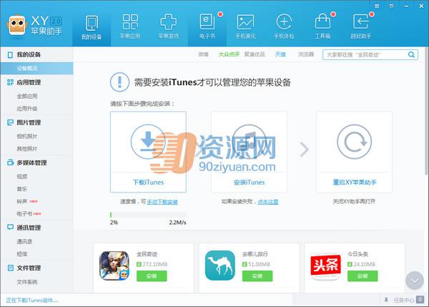Screen dimensions: 429x307
Task: Open the title bar options menu icon
Action: click(392, 6)
